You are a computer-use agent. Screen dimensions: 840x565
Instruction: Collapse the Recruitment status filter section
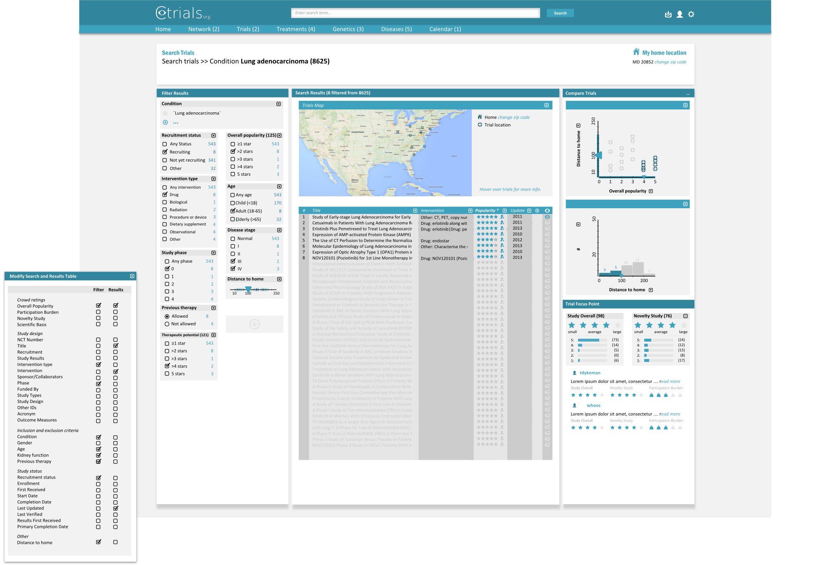[x=213, y=135]
